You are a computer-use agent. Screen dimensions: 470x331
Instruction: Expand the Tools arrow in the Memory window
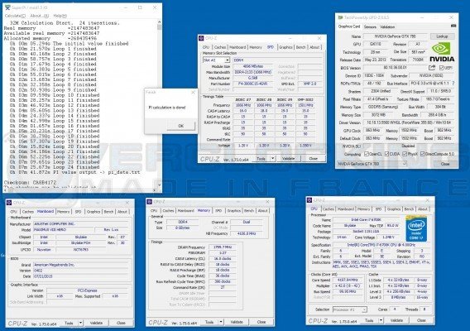click(x=221, y=322)
